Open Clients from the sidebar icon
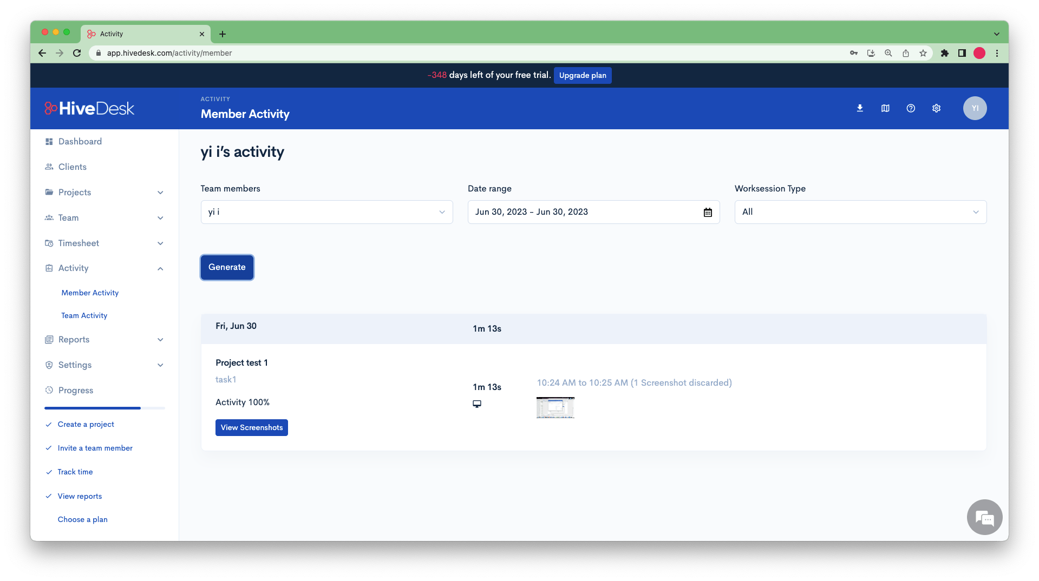The width and height of the screenshot is (1039, 581). pyautogui.click(x=49, y=167)
